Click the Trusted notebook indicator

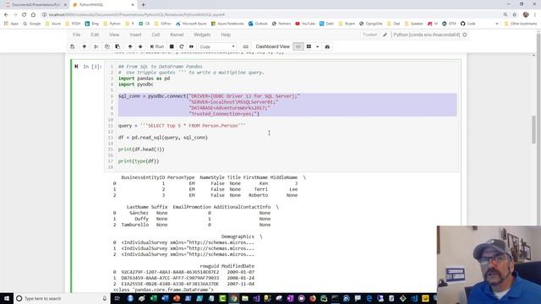(x=370, y=35)
